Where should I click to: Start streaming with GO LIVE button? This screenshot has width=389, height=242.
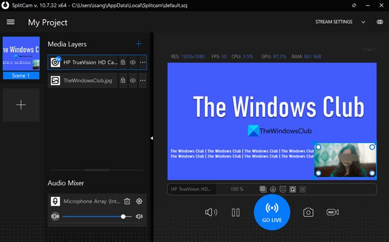[272, 211]
